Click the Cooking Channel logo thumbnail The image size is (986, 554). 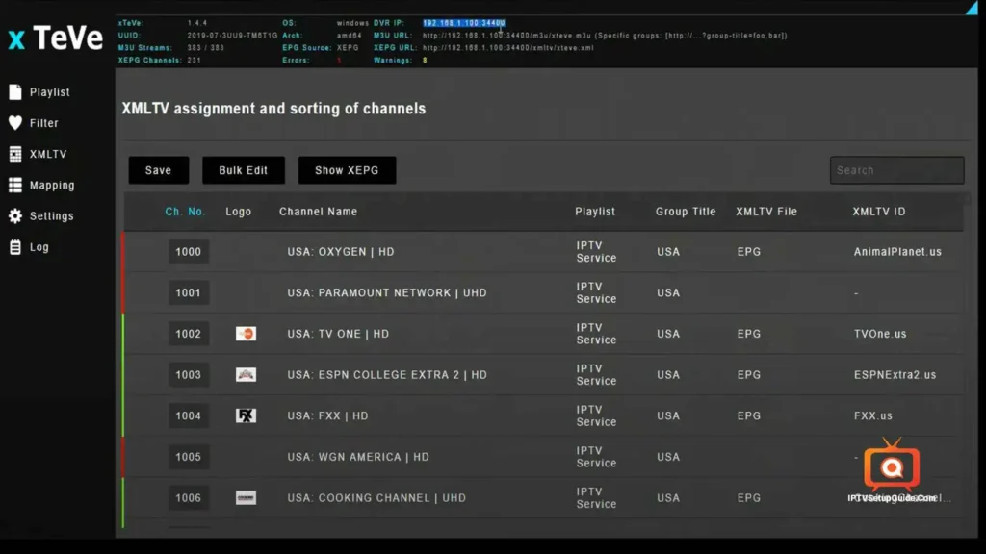[245, 497]
